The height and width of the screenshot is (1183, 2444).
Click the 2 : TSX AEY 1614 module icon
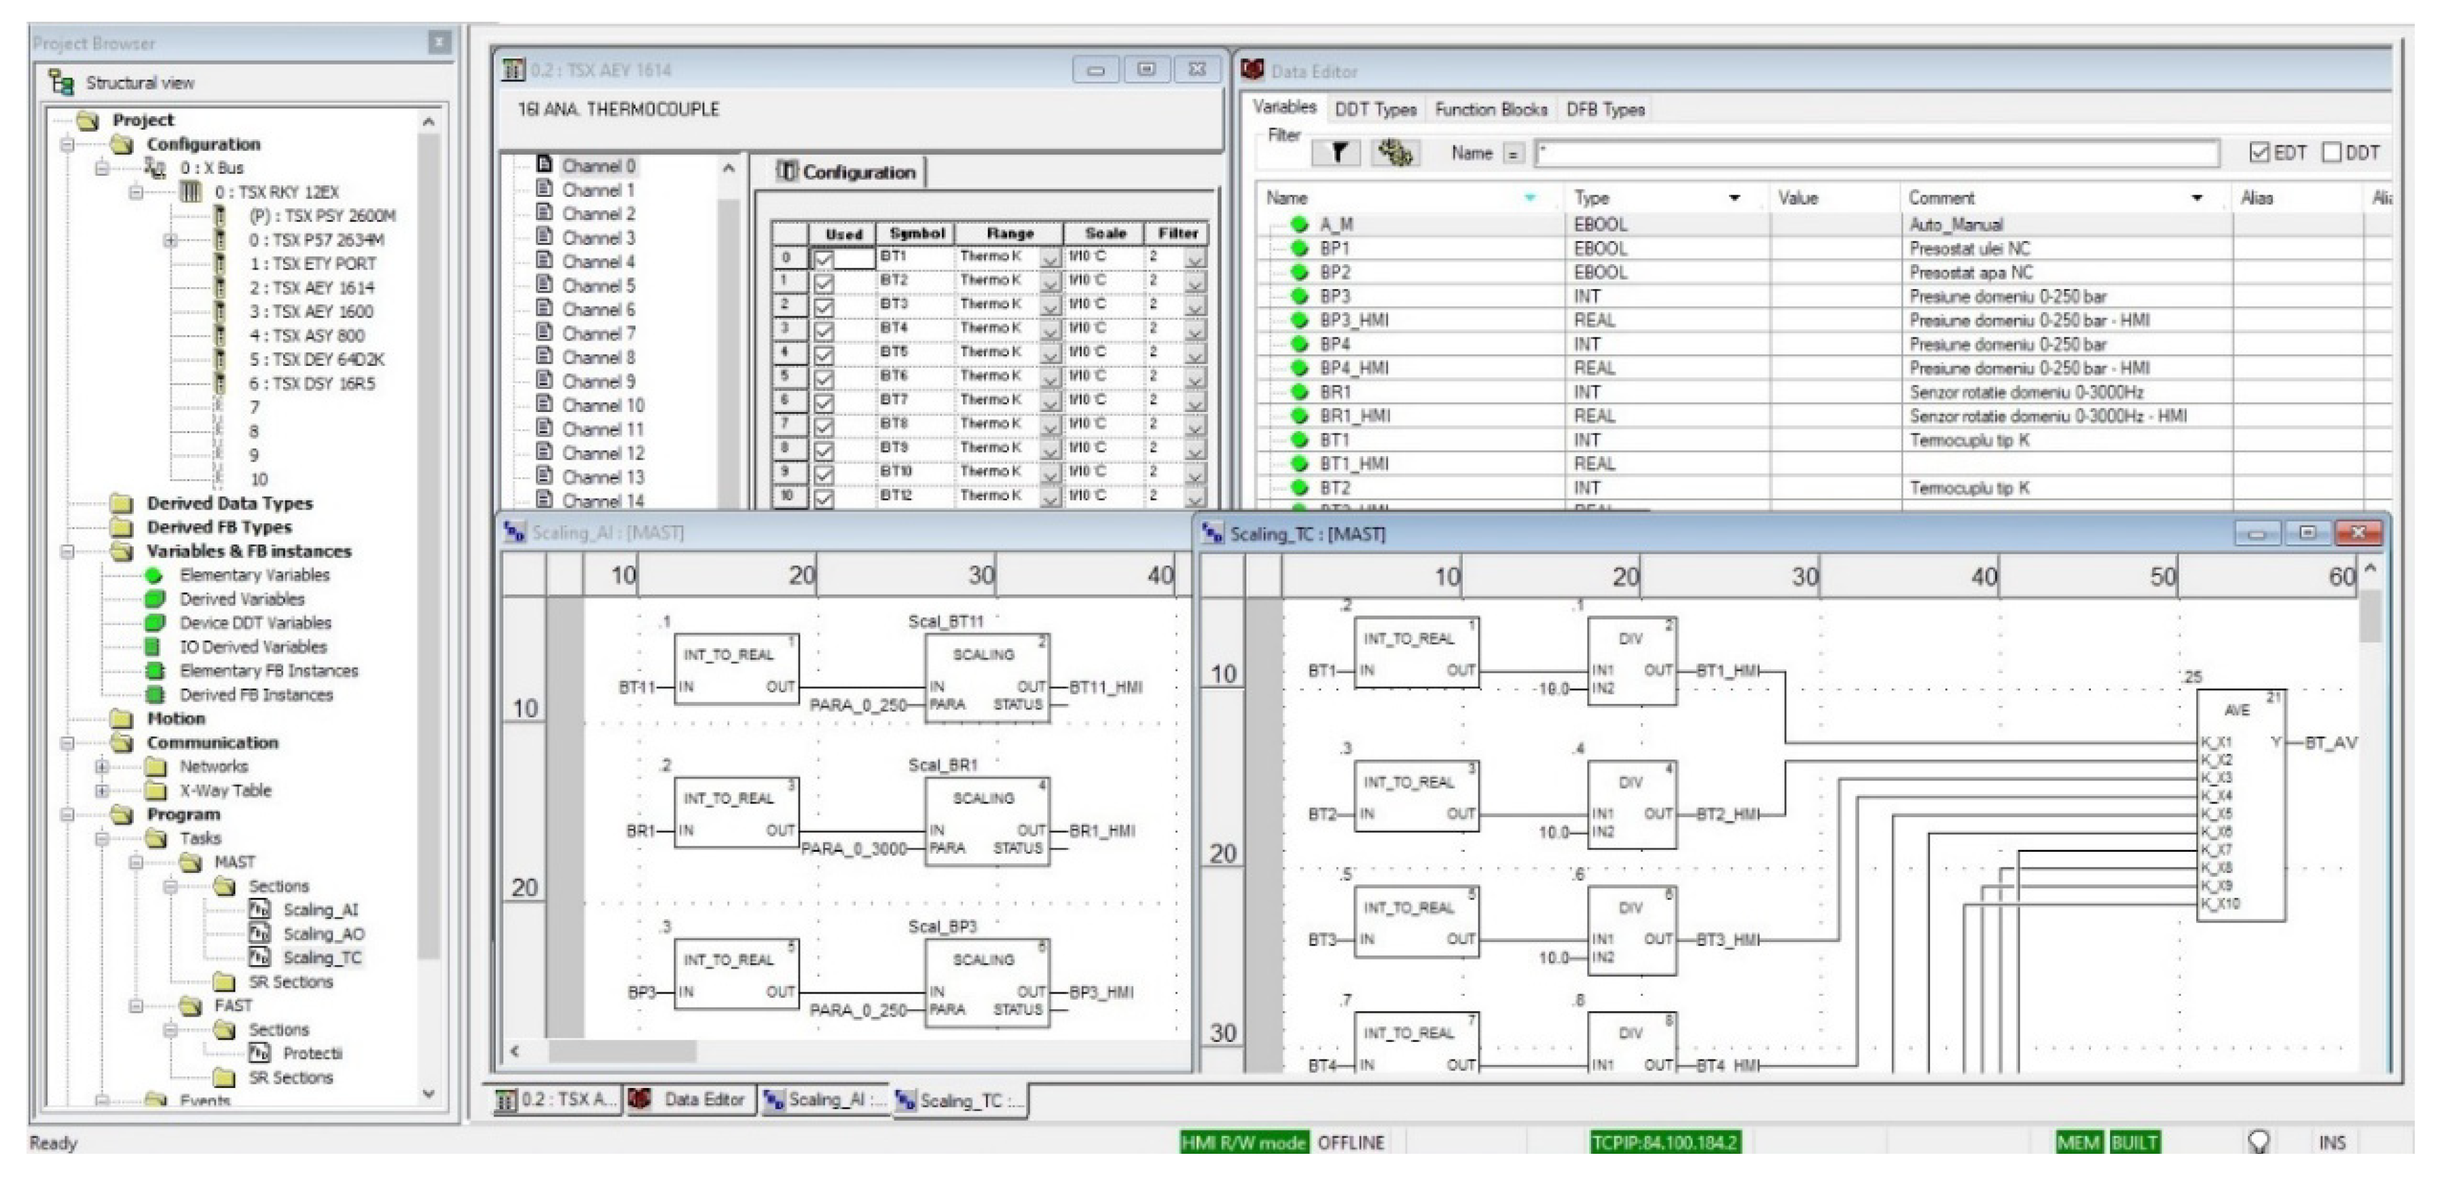(x=220, y=287)
